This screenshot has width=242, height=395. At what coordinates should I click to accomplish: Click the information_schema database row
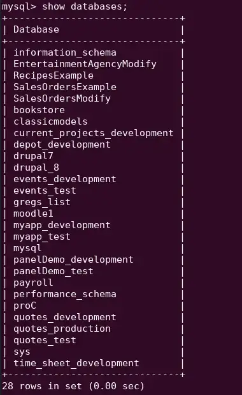point(65,52)
